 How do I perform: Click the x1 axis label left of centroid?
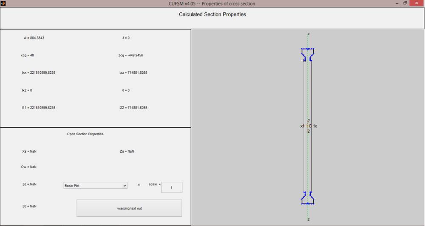pos(302,126)
